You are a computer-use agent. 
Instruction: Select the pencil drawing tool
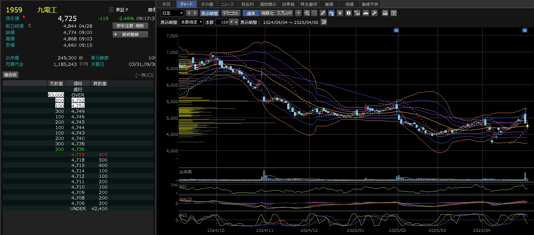point(323,13)
